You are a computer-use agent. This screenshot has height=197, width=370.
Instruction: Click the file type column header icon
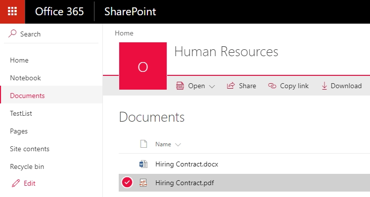(144, 144)
